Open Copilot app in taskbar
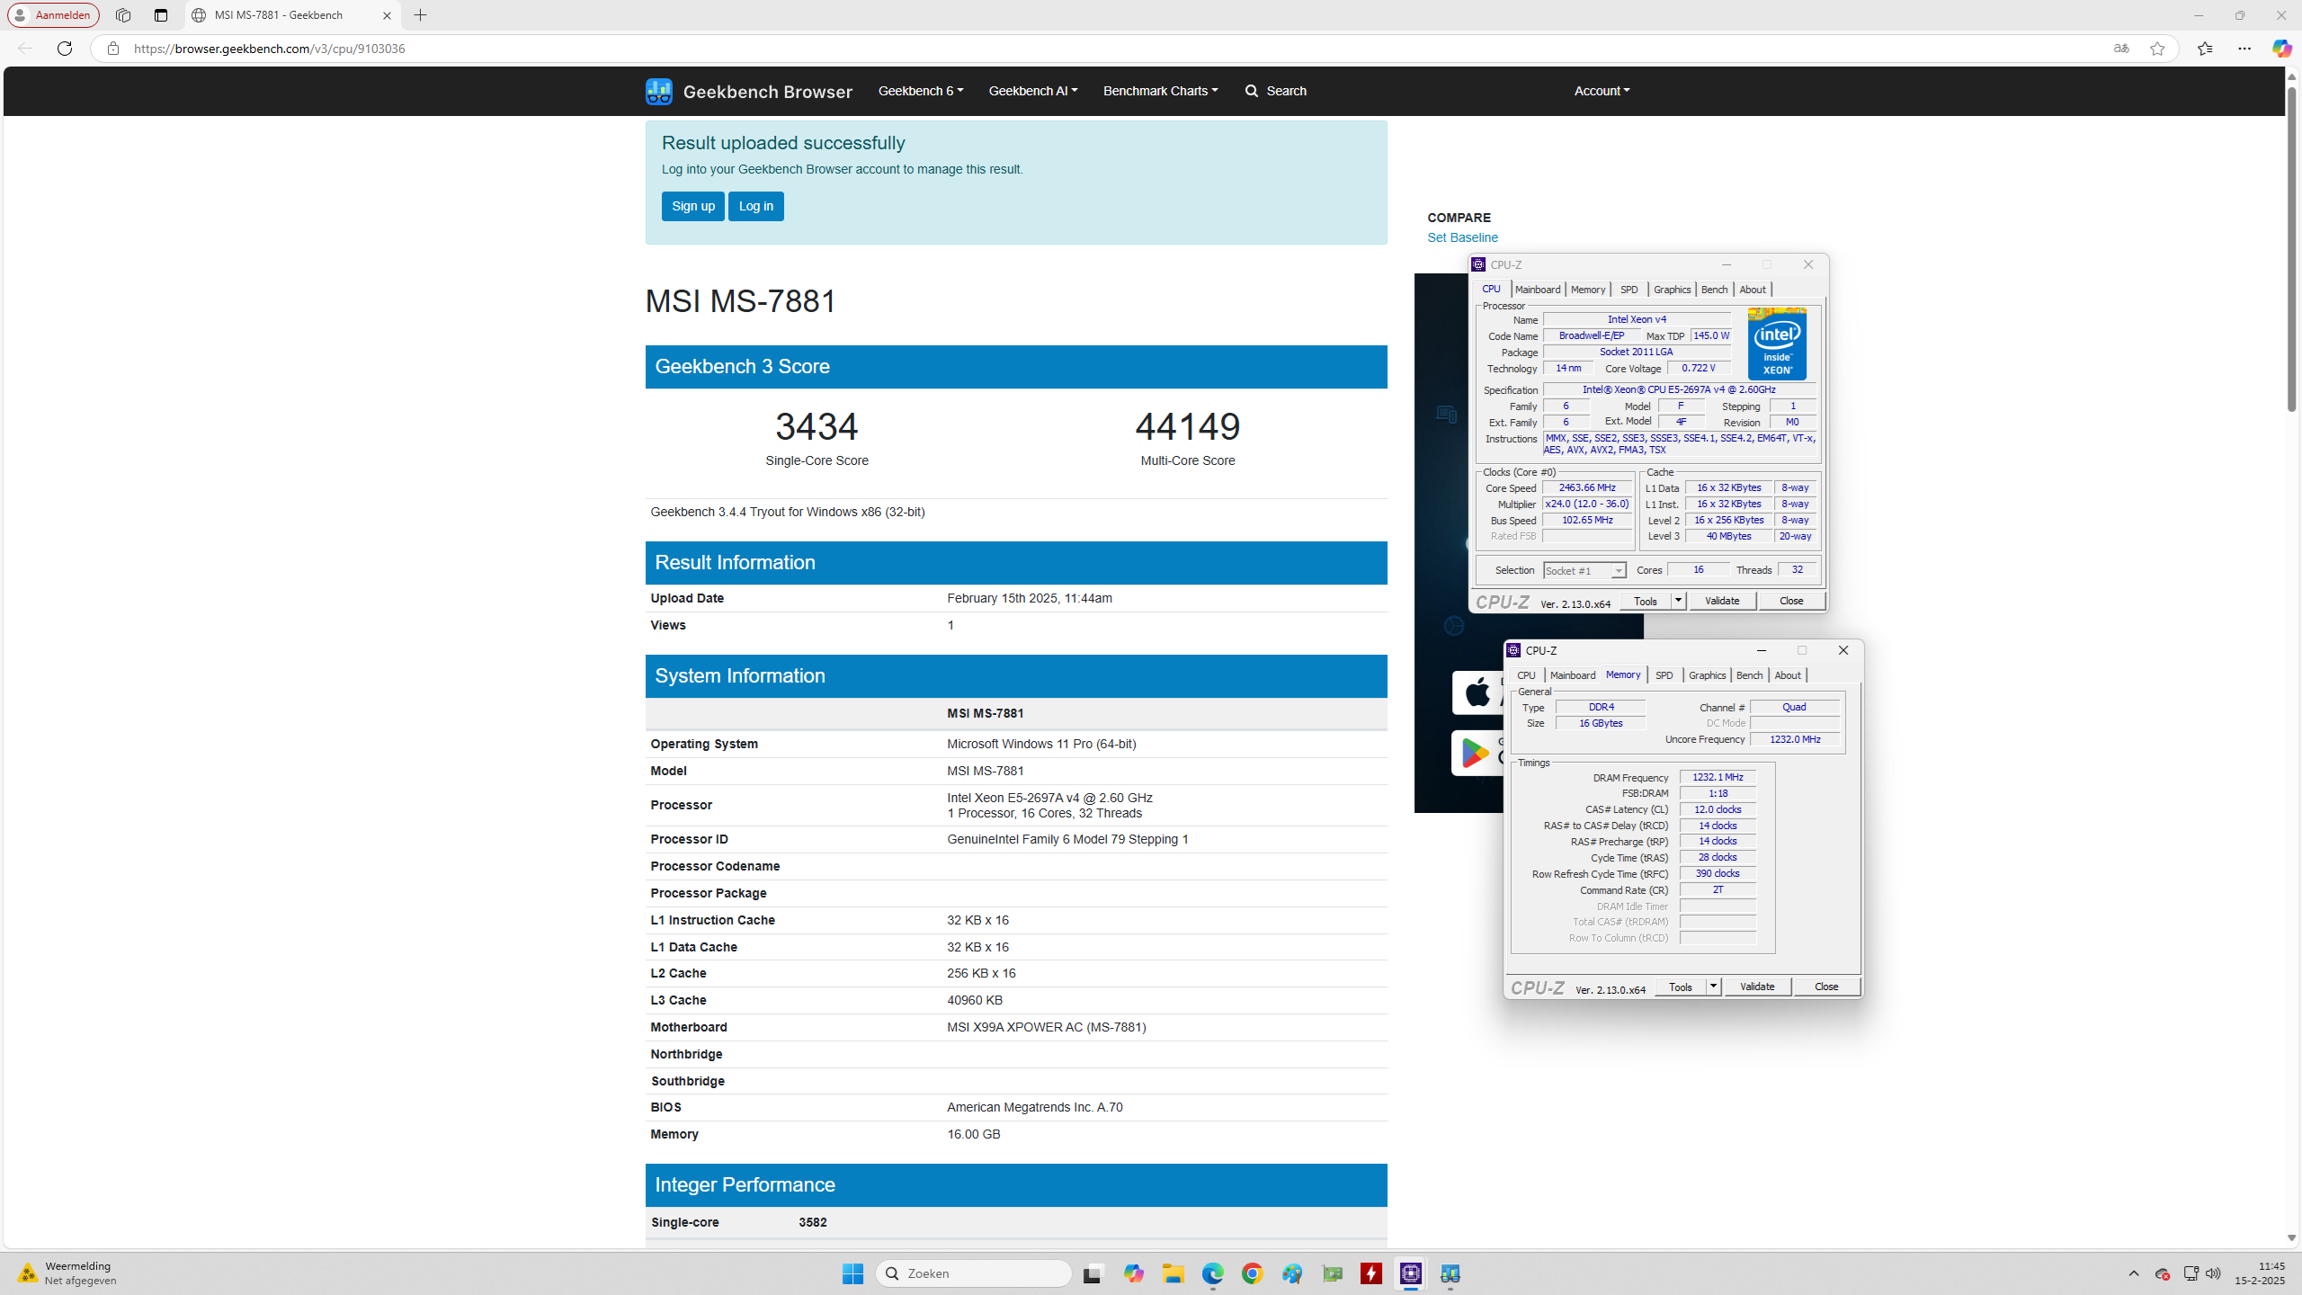This screenshot has width=2302, height=1295. [1133, 1273]
